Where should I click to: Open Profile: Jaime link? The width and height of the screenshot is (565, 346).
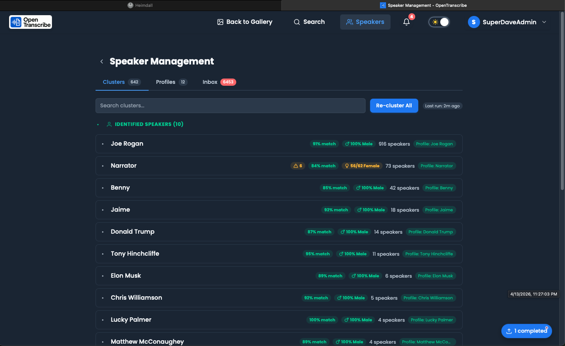click(439, 210)
